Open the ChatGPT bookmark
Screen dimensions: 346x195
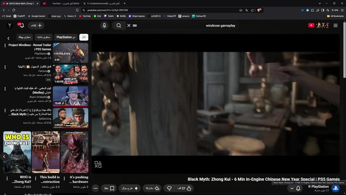pos(19,16)
